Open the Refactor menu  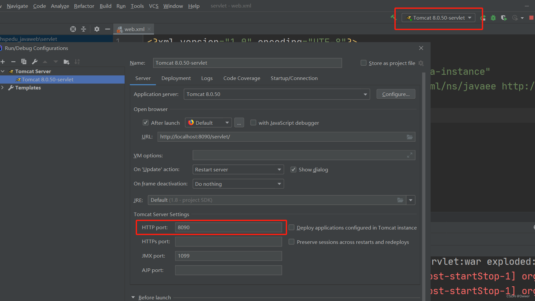[84, 6]
